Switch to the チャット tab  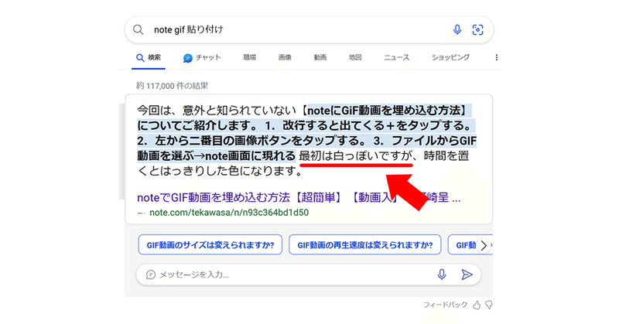[x=202, y=58]
